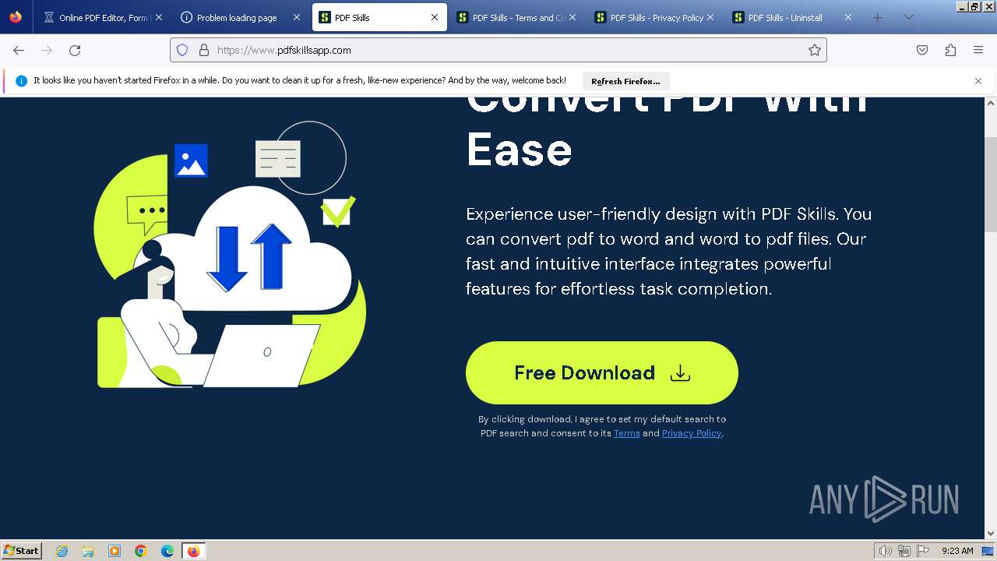Open network tray icon
Screen dimensions: 997x561
904,551
